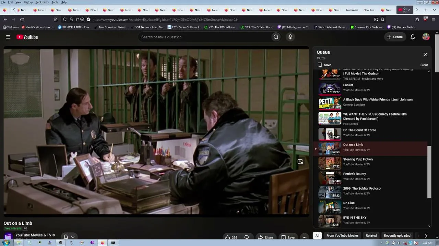Select No Clue in the queue

click(x=349, y=203)
